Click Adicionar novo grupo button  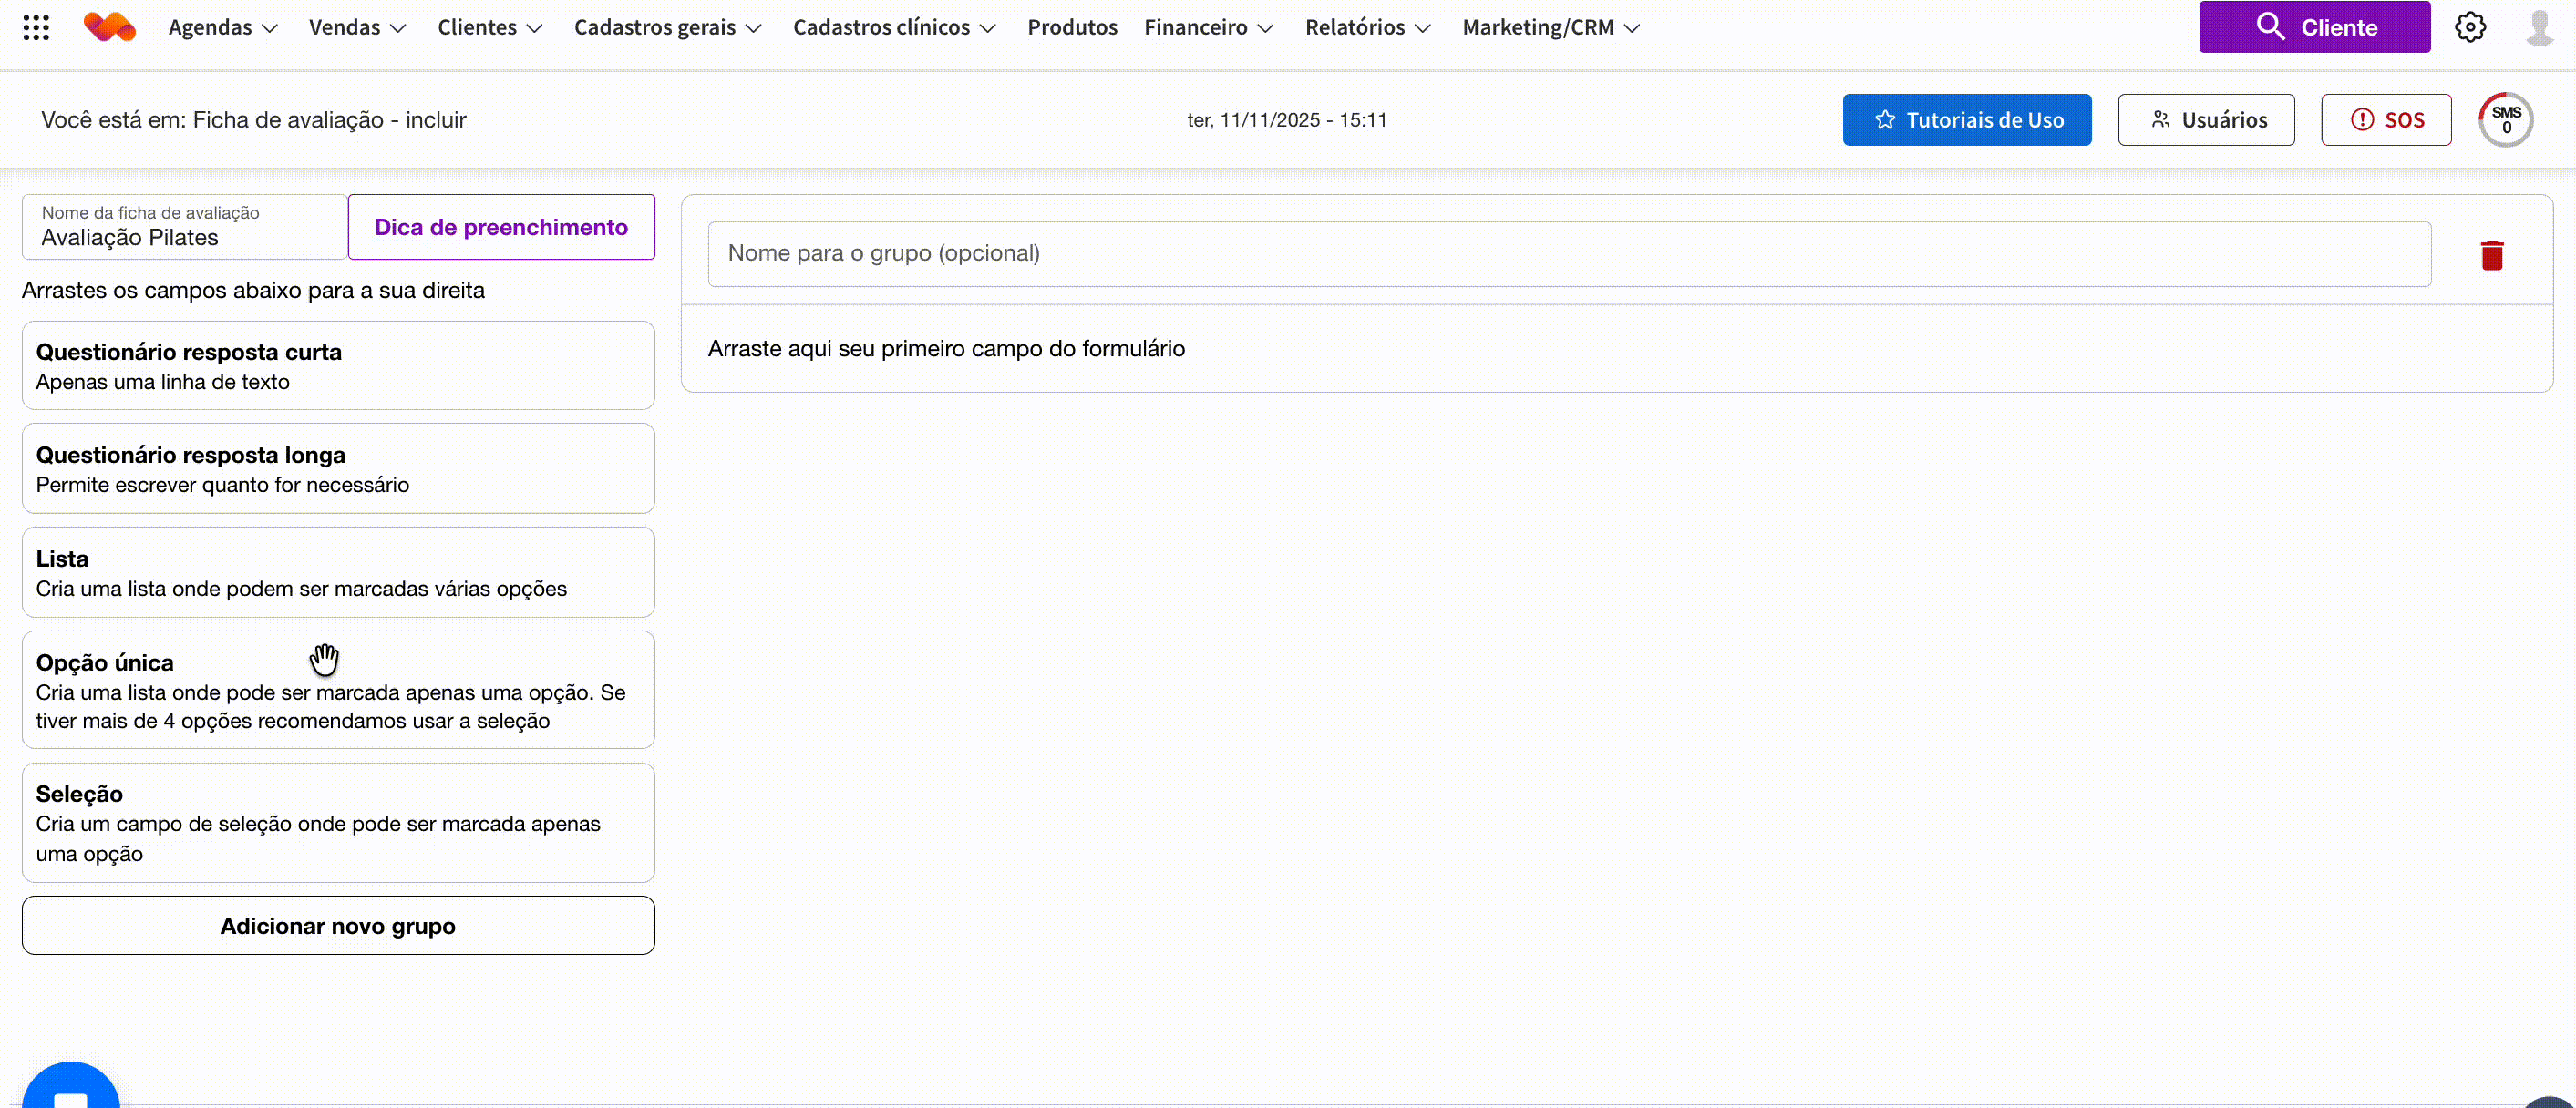(x=338, y=925)
